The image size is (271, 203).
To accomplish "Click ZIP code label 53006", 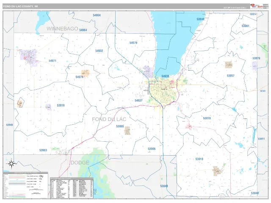I will (152, 149).
